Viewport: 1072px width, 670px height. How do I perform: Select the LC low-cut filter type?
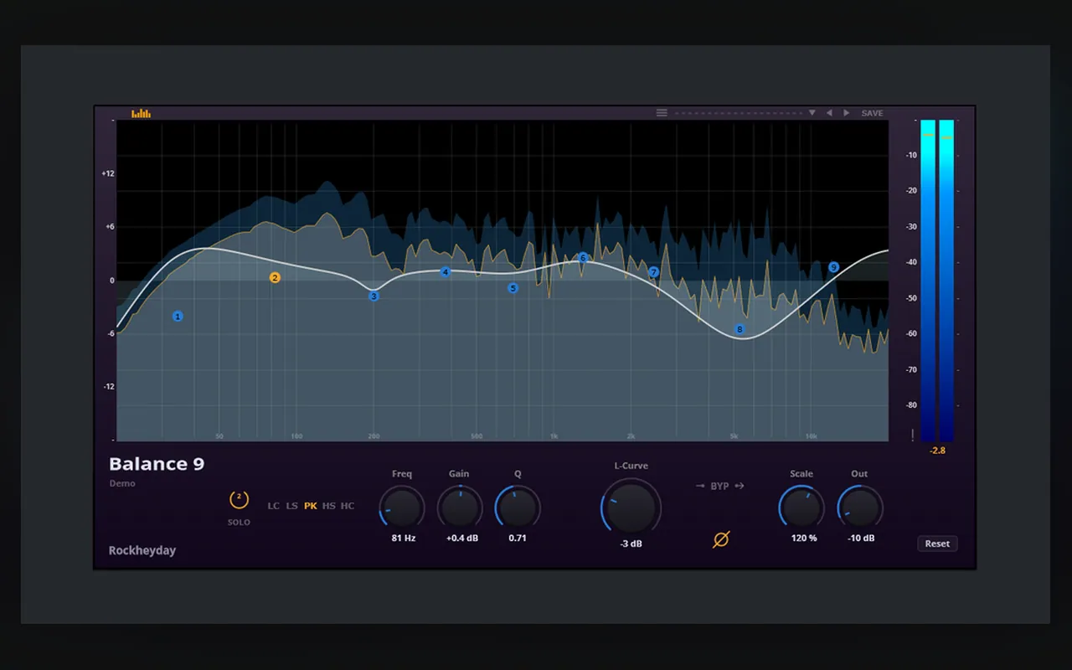pyautogui.click(x=274, y=506)
